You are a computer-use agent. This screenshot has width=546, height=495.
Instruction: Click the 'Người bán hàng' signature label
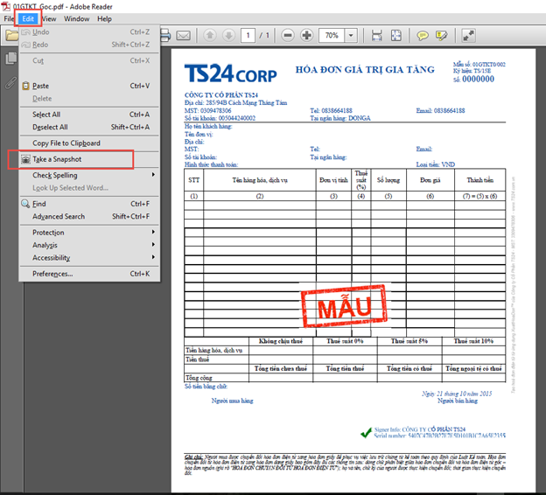coord(458,401)
